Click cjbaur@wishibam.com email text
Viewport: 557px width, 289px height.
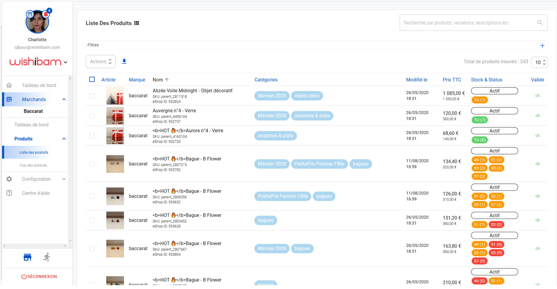click(x=37, y=47)
